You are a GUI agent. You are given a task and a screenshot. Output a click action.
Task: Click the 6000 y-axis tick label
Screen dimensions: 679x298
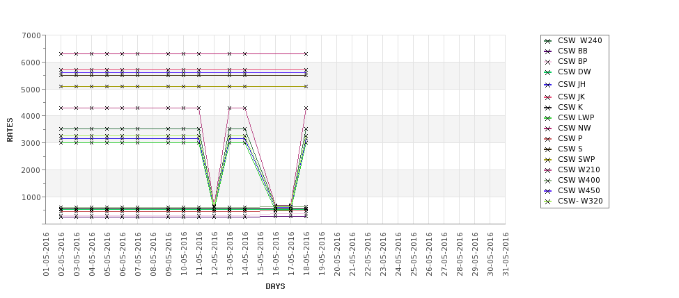[x=31, y=63]
